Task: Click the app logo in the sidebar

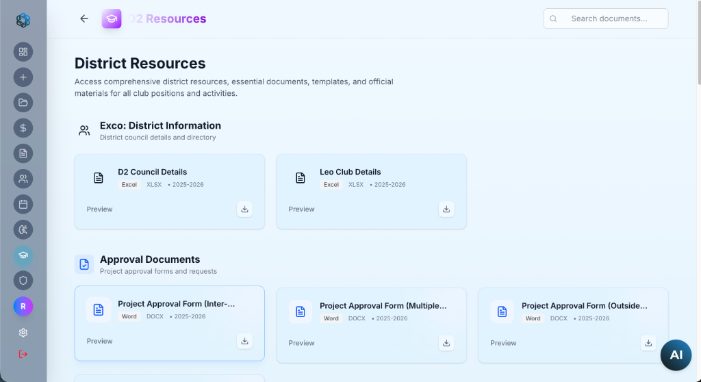Action: 23,20
